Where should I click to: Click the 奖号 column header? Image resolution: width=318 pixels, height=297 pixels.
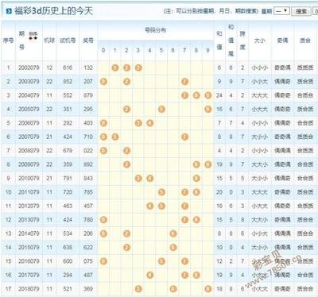88,40
